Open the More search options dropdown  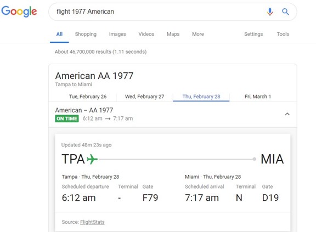pyautogui.click(x=198, y=34)
